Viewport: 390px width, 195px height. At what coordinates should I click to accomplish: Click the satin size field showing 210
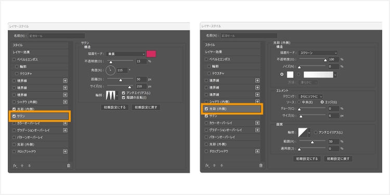pos(141,86)
